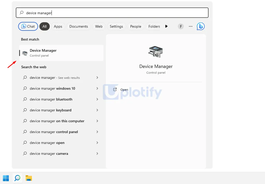Click the search box text field

(112, 13)
